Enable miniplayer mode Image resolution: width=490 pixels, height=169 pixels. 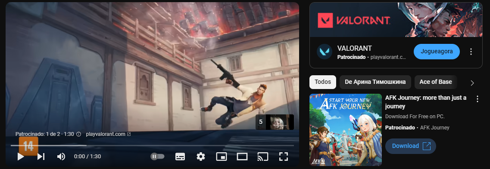pyautogui.click(x=222, y=156)
